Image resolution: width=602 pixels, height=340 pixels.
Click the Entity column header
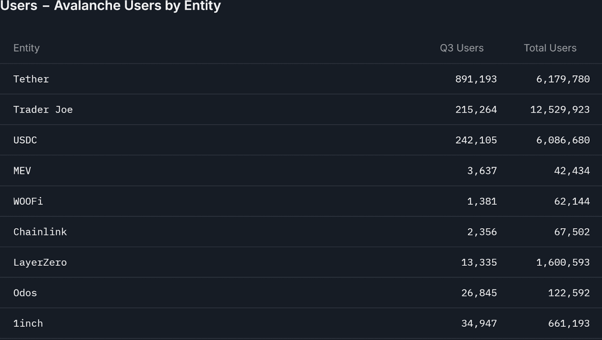[26, 48]
